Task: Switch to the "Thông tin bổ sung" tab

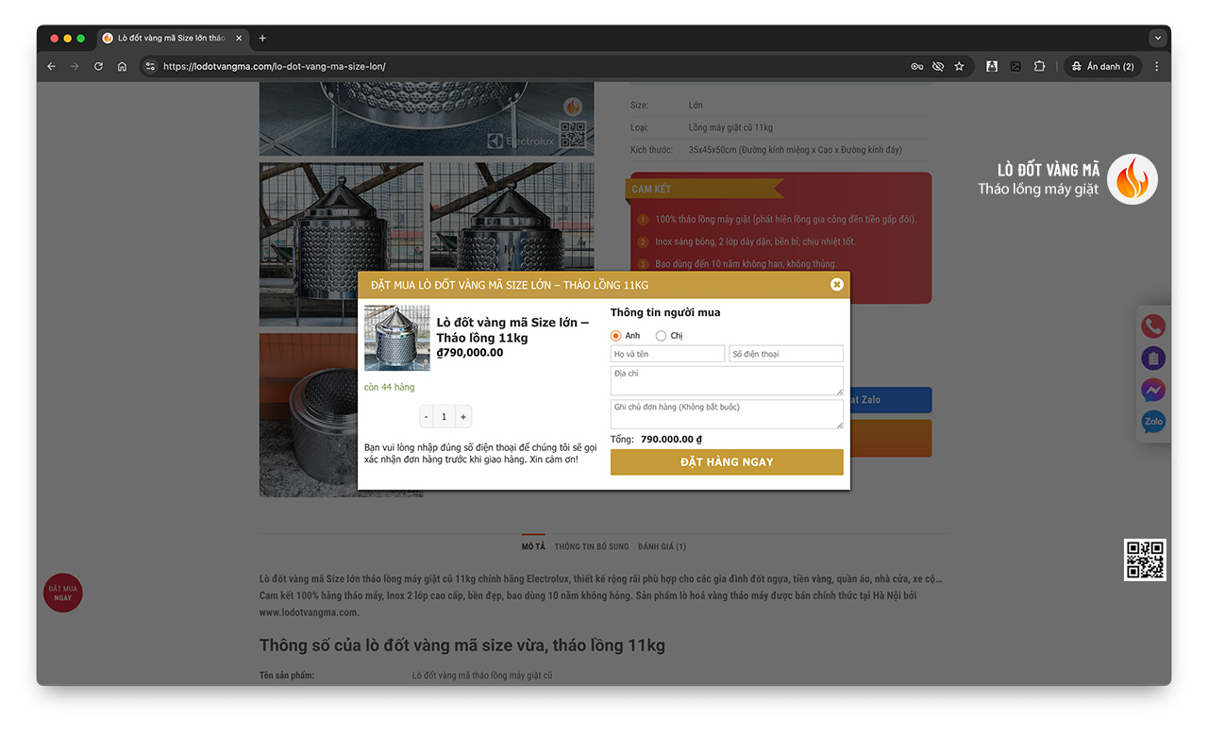Action: [592, 547]
